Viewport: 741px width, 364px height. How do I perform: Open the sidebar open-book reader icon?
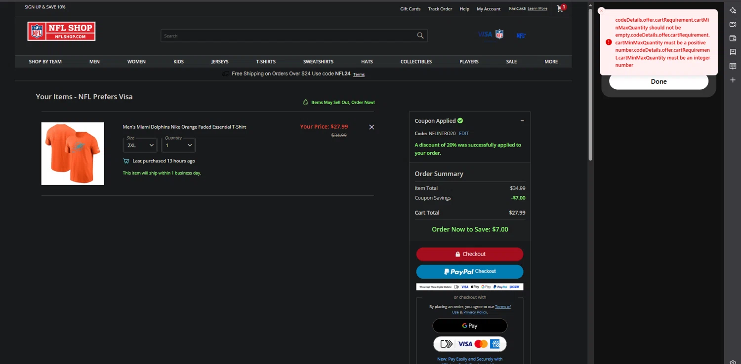coord(733,66)
